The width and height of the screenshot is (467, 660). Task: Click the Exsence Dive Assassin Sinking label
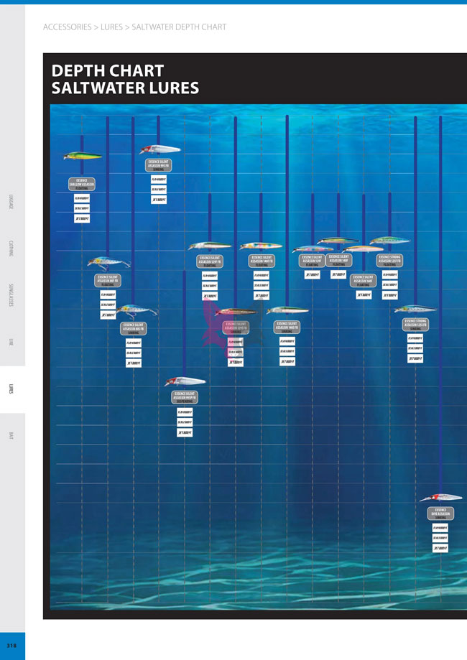(440, 514)
